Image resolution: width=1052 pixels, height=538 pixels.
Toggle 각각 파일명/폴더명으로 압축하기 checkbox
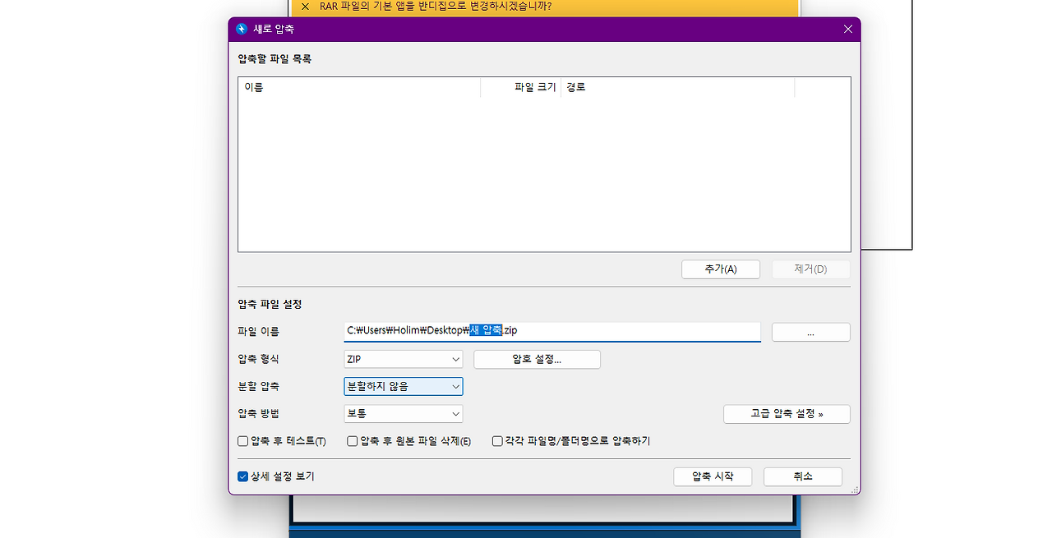point(497,441)
